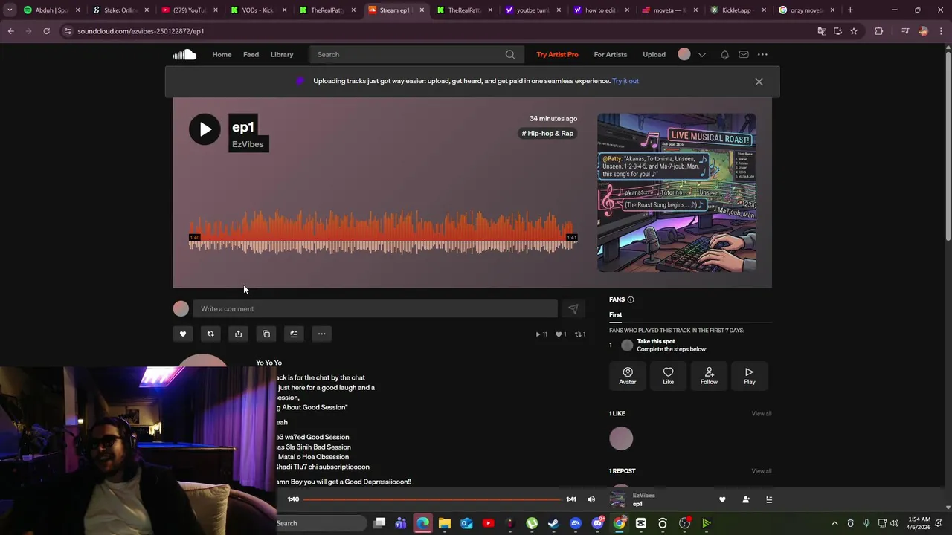This screenshot has width=952, height=535.
Task: Like the track with the heart button below the comment box
Action: (183, 334)
